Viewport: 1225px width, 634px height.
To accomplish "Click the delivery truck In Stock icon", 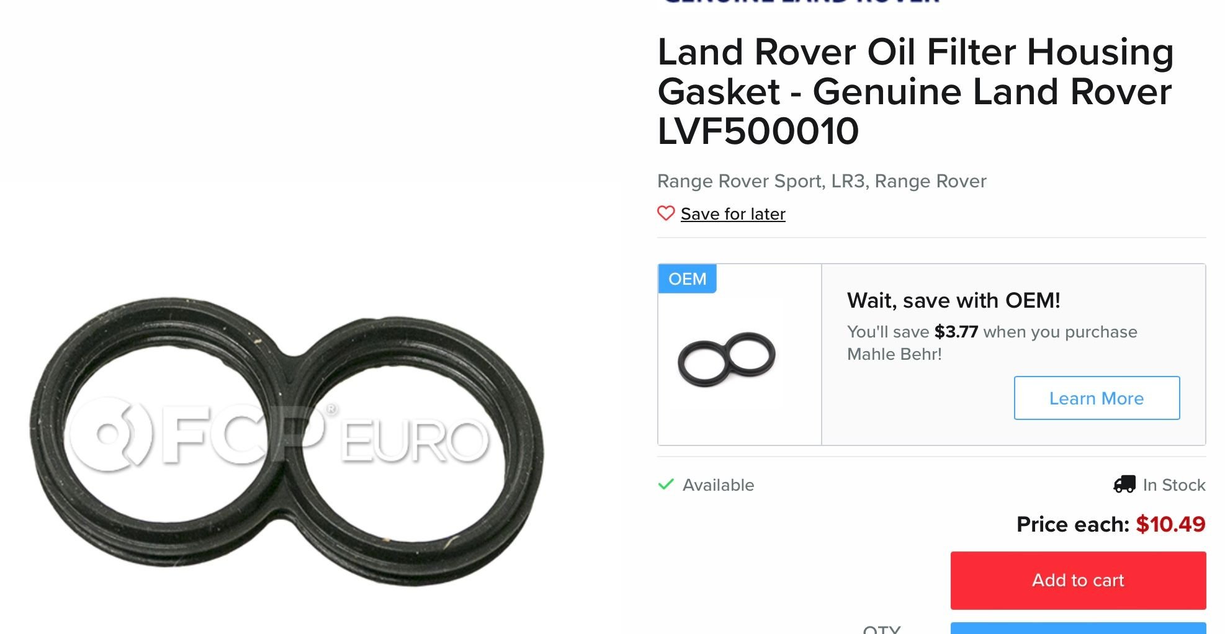I will (1124, 484).
